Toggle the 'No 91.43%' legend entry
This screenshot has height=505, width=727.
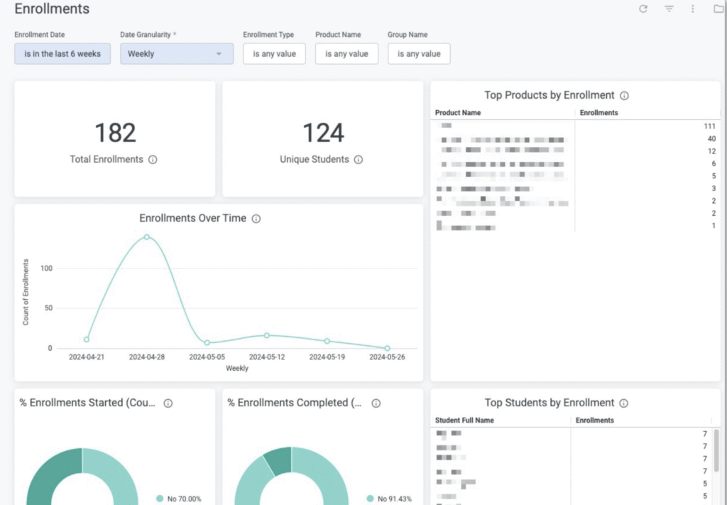click(x=388, y=499)
